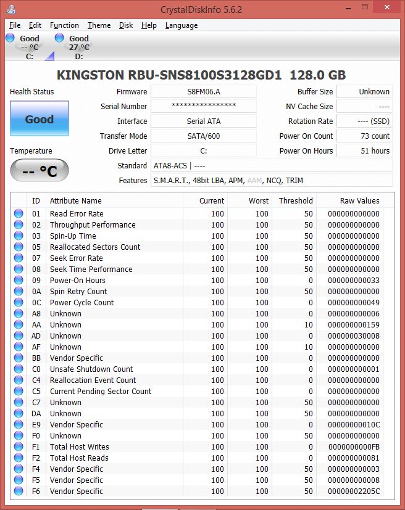
Task: Select the C: drive status orb
Action: click(x=10, y=38)
